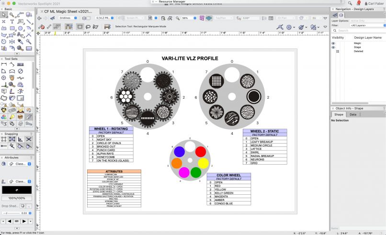386x235 pixels.
Task: Click the Snap to Grid icon
Action: [4, 140]
